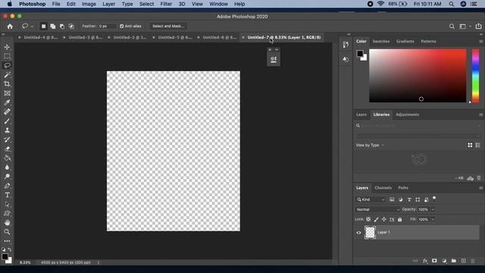This screenshot has height=273, width=485.
Task: Open the blend mode Normal dropdown
Action: [x=377, y=209]
